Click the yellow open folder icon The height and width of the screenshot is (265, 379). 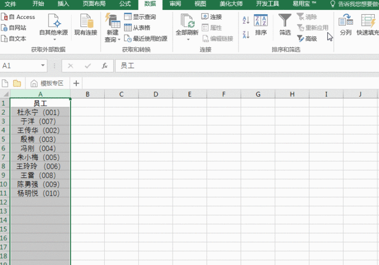coord(17,84)
